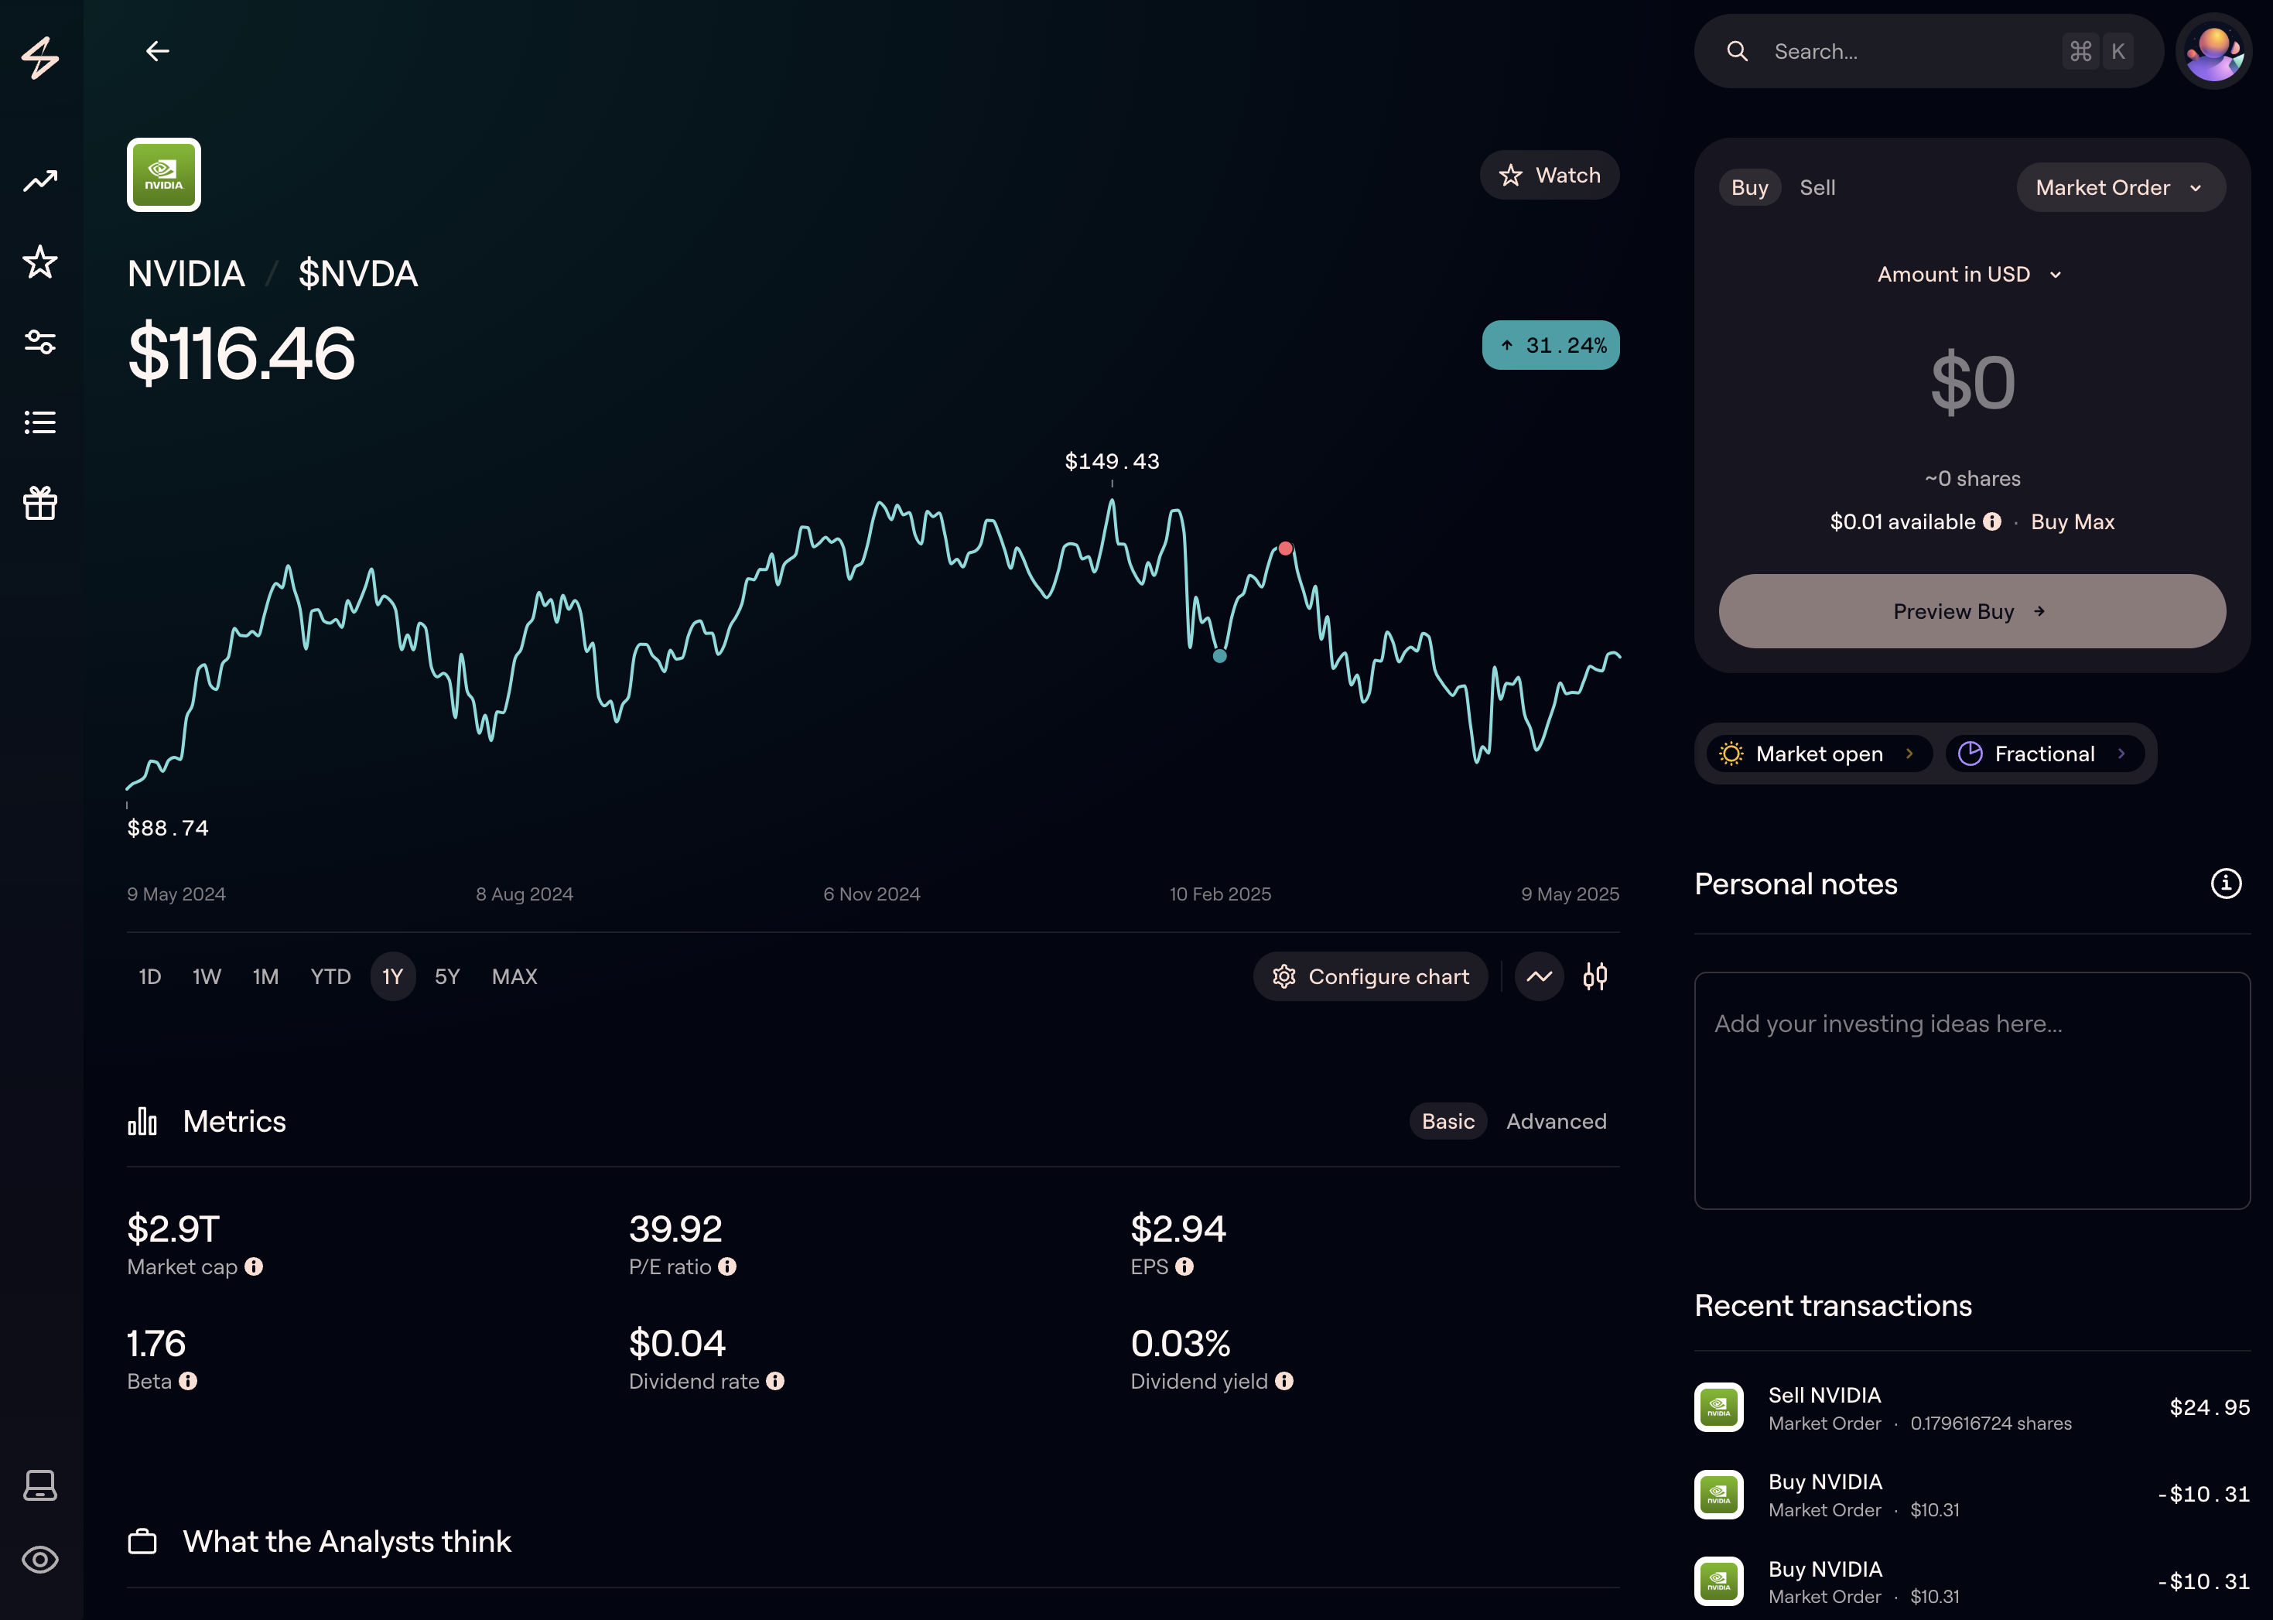This screenshot has width=2273, height=1620.
Task: Switch to Sell order mode
Action: 1817,187
